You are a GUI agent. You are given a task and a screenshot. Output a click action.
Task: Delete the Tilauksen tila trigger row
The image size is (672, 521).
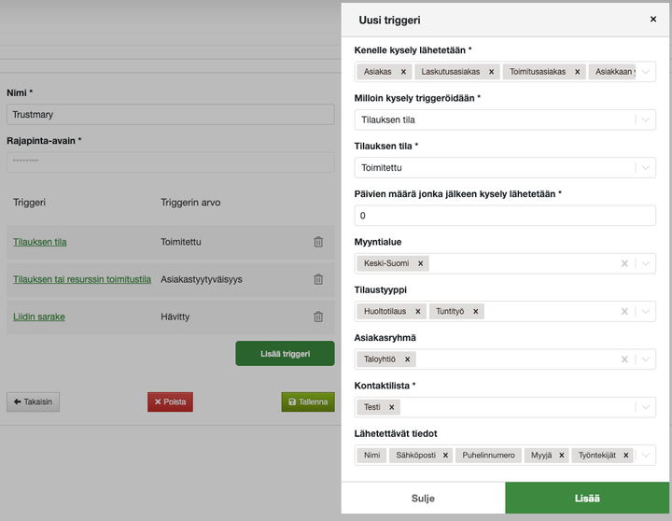[318, 242]
